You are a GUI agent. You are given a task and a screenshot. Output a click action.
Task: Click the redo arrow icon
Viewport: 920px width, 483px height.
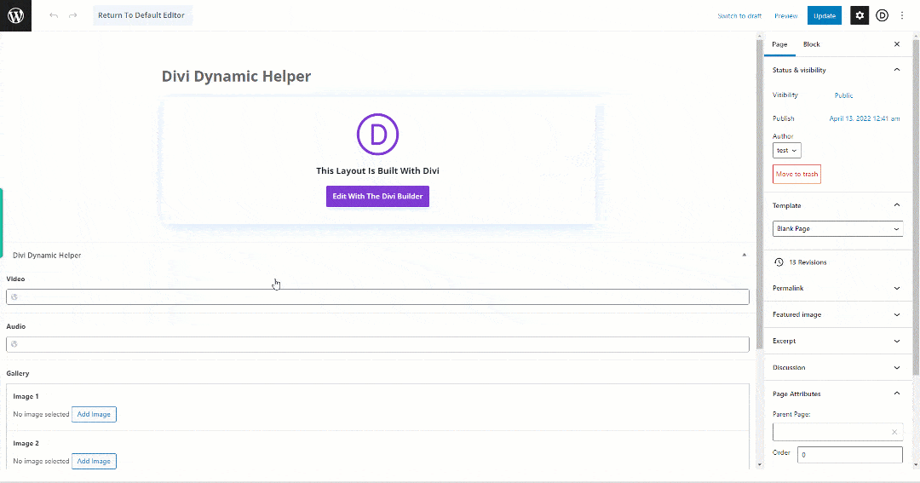coord(72,15)
